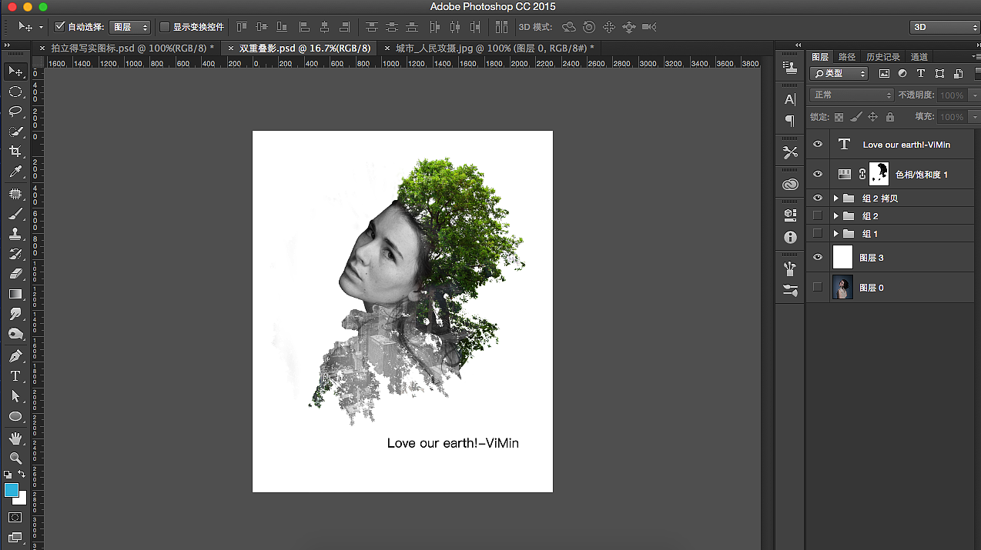Hide the Love our earth!-ViMin text layer

818,144
